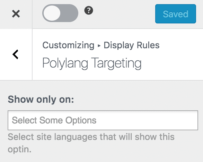Toggle the switch beside the help icon
203x162 pixels.
tap(60, 13)
